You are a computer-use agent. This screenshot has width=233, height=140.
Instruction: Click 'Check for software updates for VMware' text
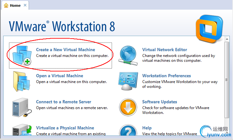[176, 108]
